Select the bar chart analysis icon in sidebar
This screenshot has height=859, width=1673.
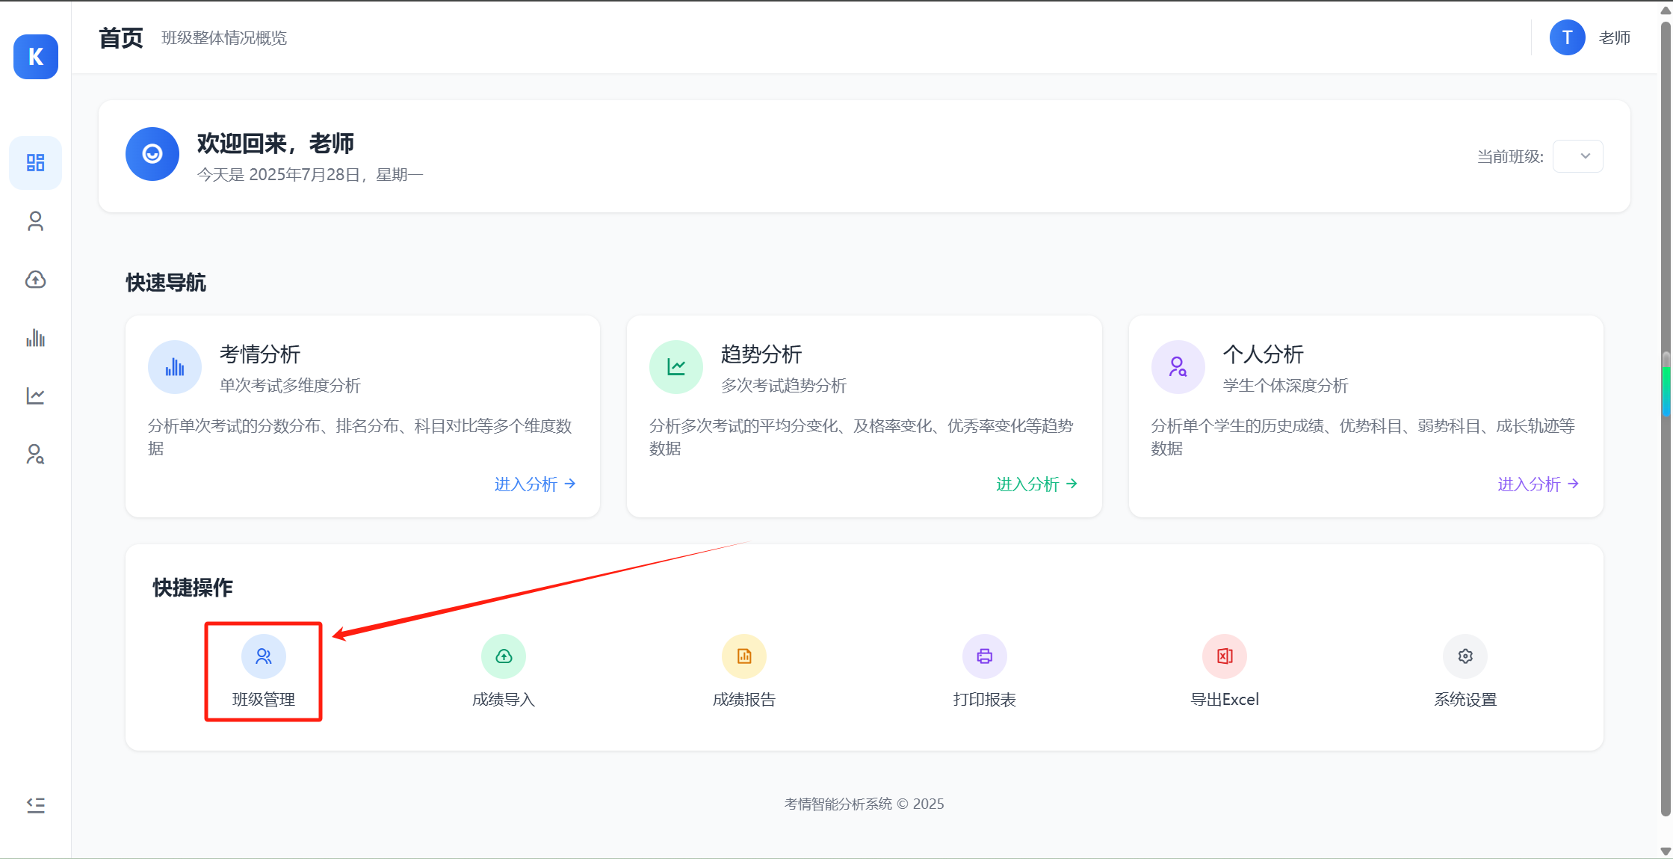click(35, 337)
